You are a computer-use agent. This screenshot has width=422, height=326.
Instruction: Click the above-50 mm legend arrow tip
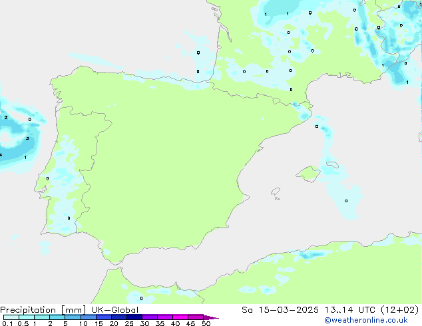coord(211,317)
